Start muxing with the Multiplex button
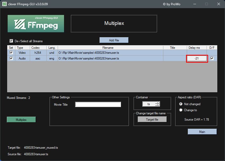Screen dimensions: 225x161 pos(21,120)
